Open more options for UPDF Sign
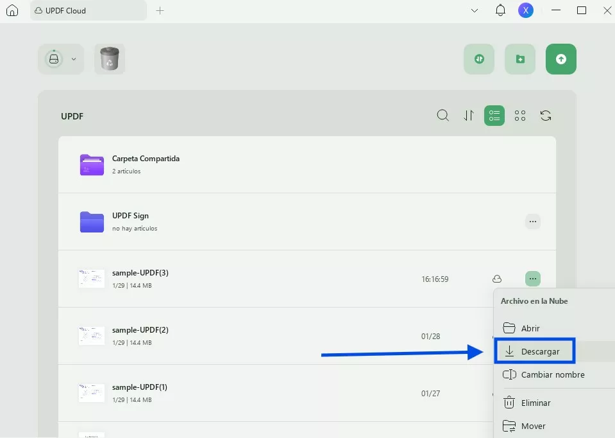Viewport: 615px width, 438px height. 533,222
